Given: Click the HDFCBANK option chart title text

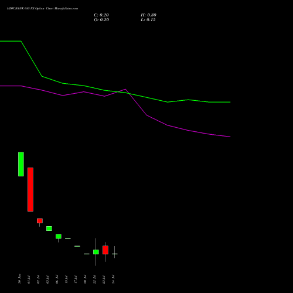Looking at the screenshot, I should tap(42, 9).
